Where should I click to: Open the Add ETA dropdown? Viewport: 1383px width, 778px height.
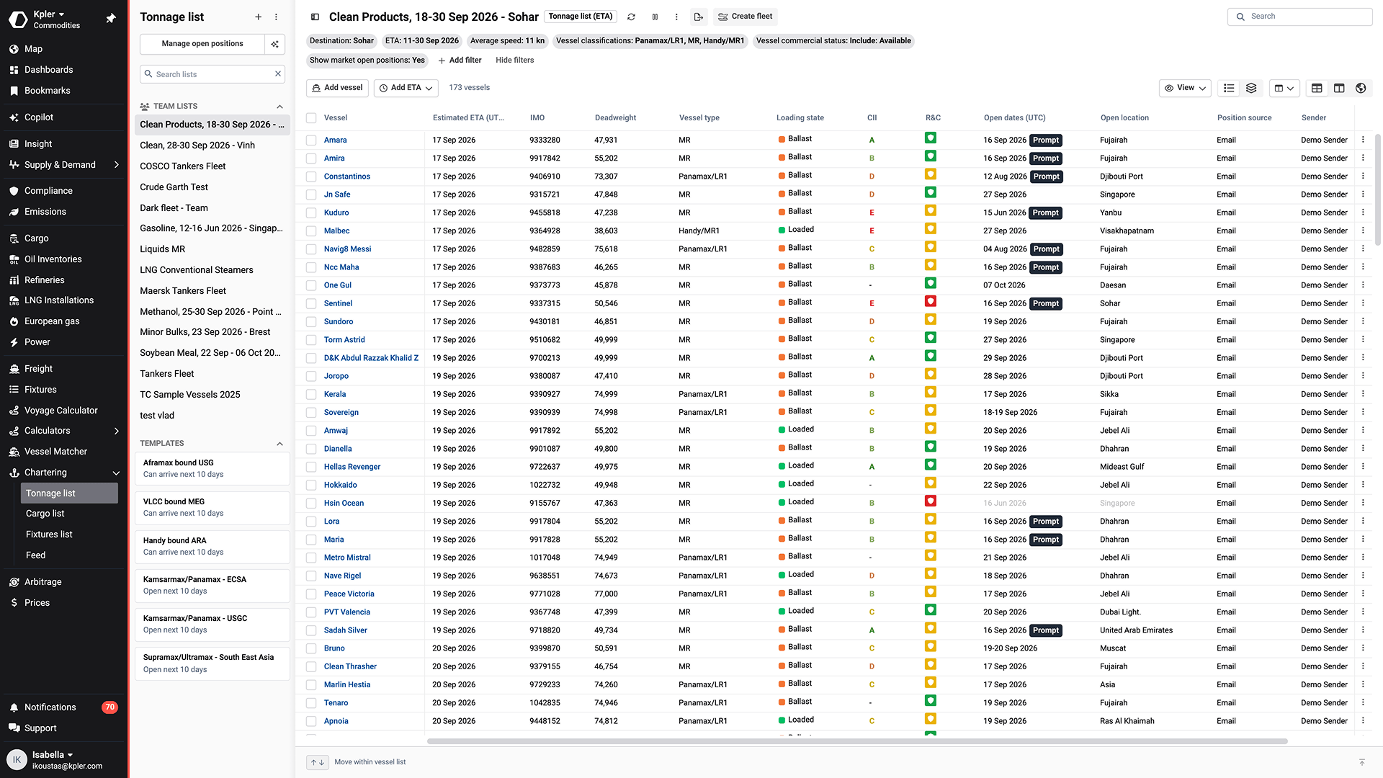(406, 88)
